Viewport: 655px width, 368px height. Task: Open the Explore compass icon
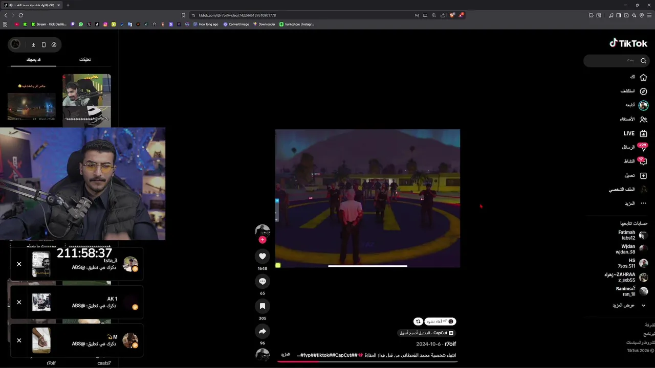[643, 91]
